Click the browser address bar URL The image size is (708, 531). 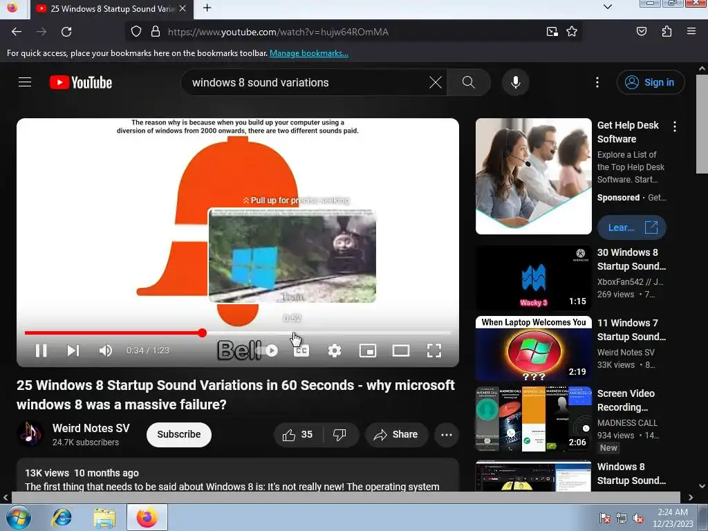pos(278,32)
